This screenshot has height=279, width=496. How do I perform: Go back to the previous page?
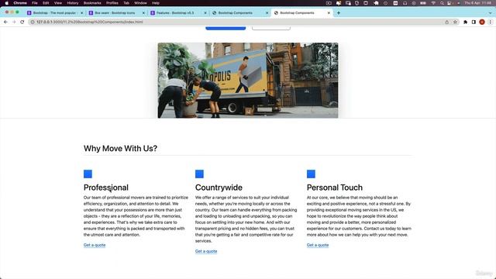(x=5, y=22)
